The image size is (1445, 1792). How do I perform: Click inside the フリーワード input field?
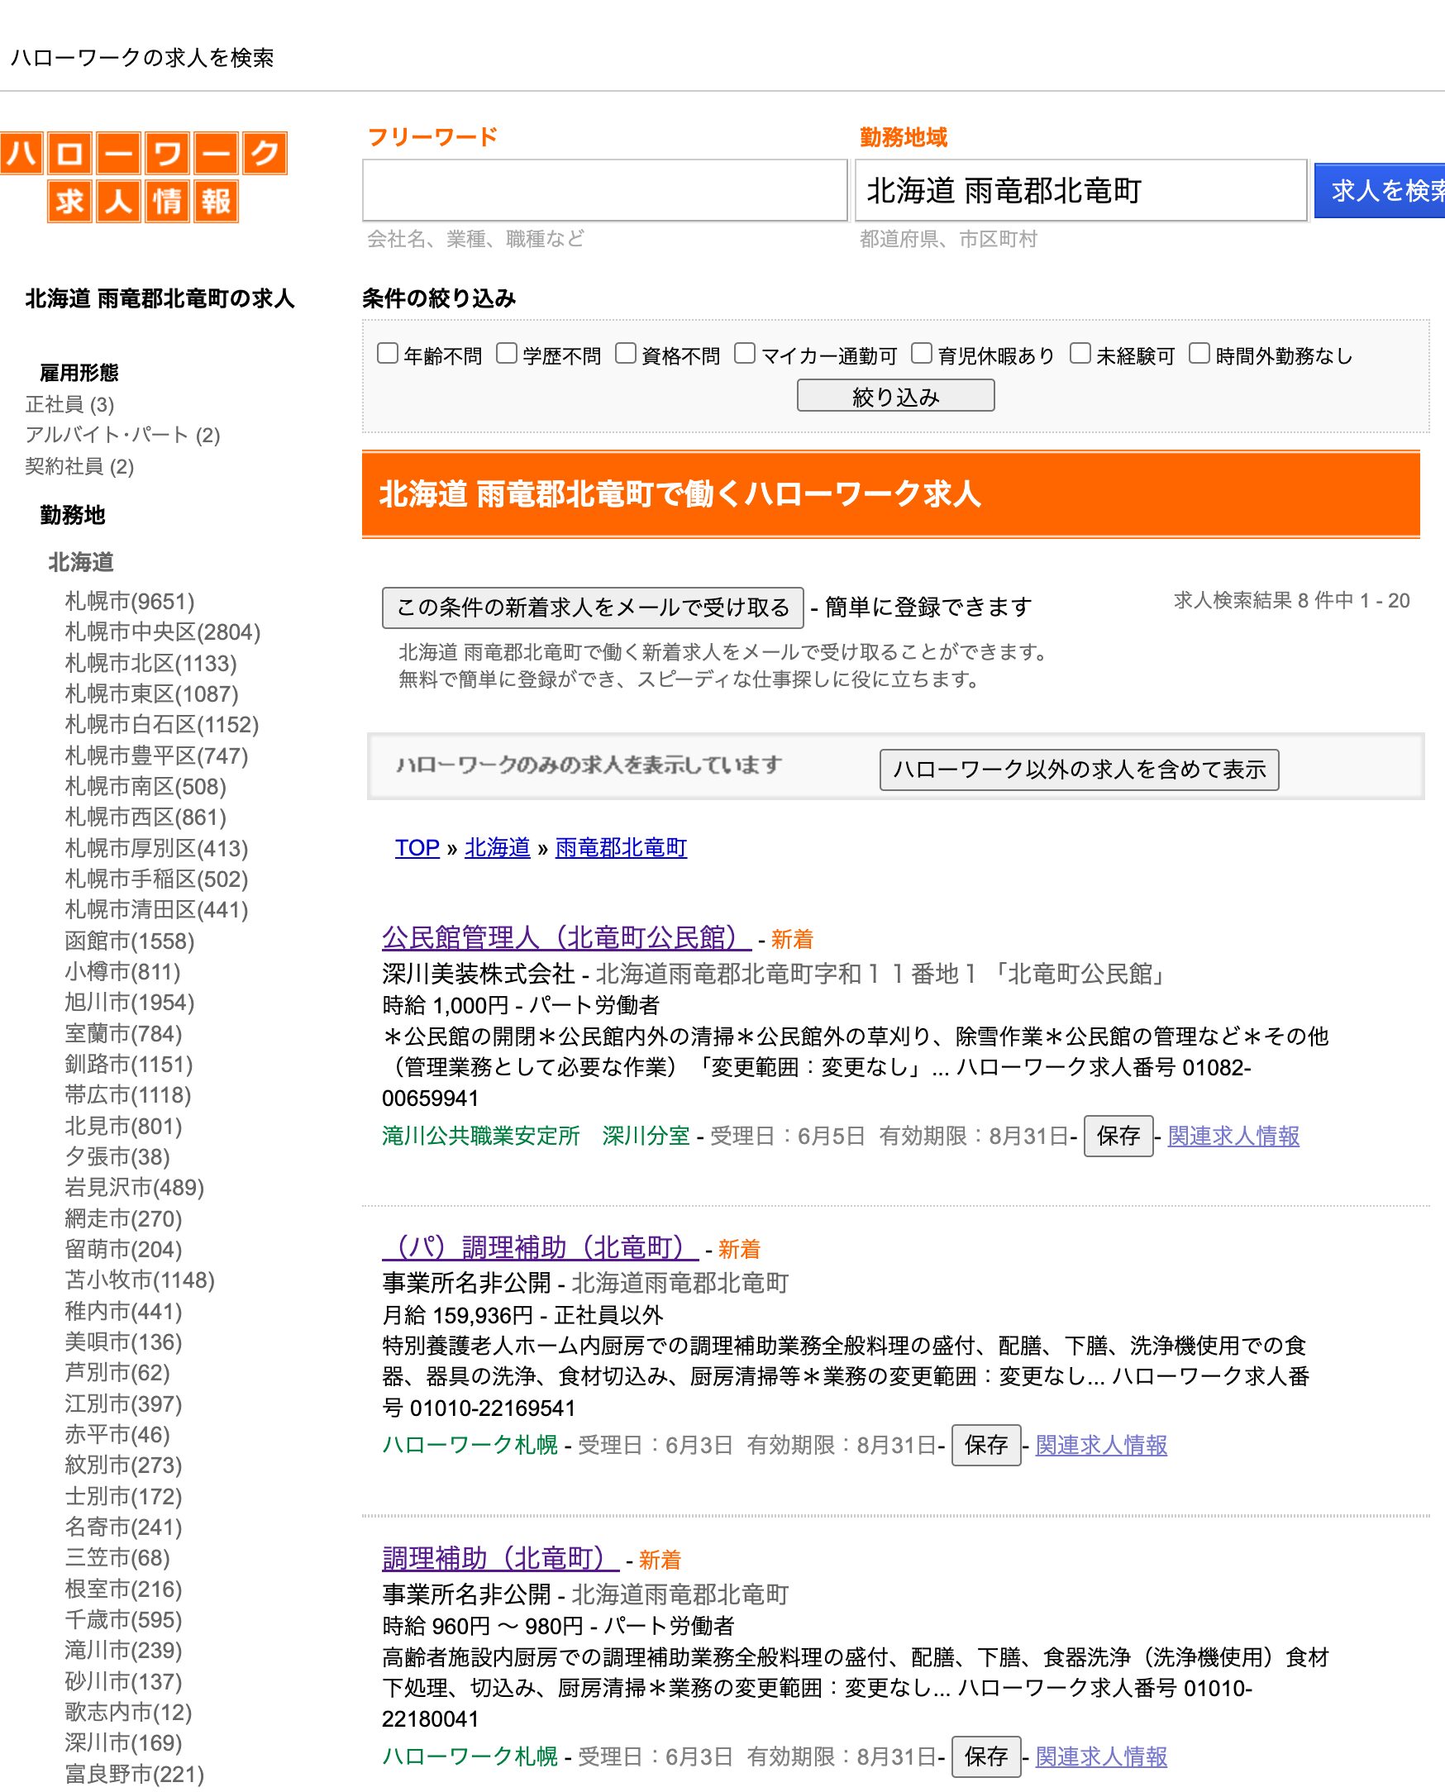tap(605, 194)
